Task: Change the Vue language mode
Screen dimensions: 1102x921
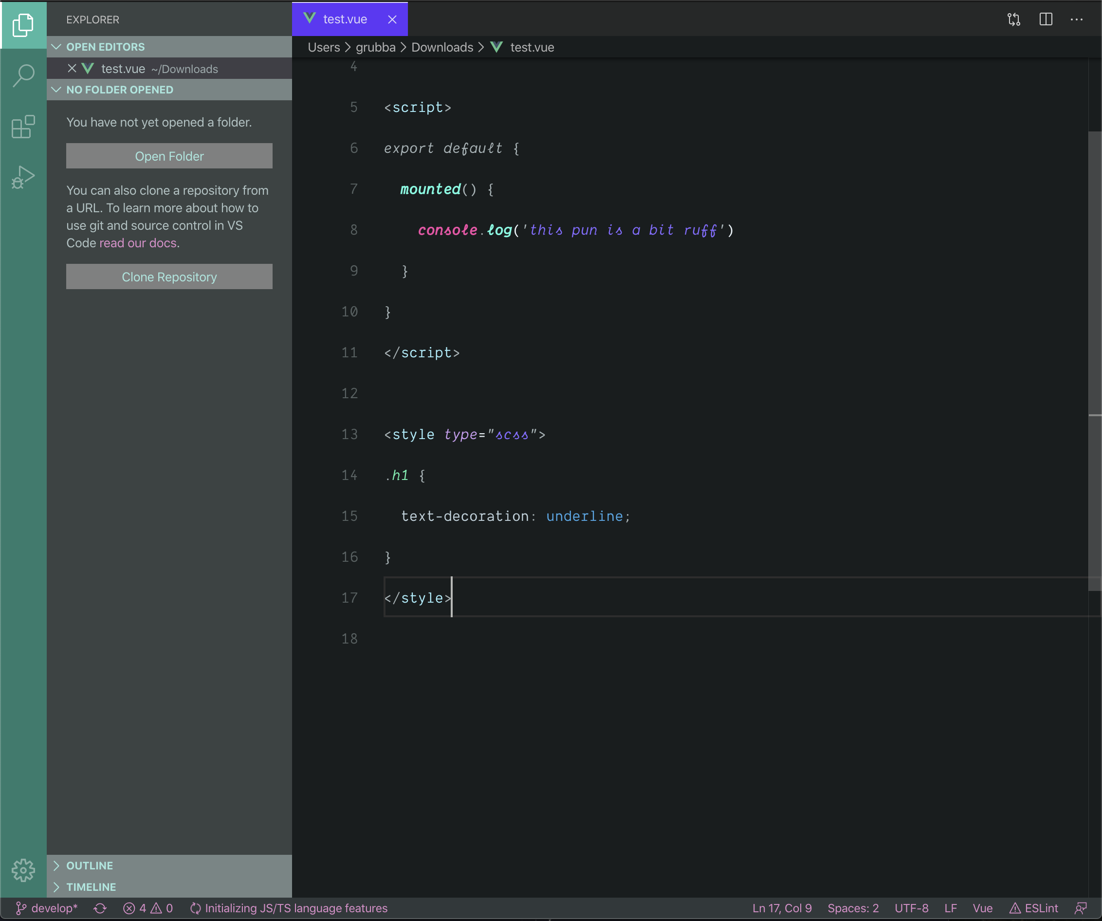Action: (982, 908)
